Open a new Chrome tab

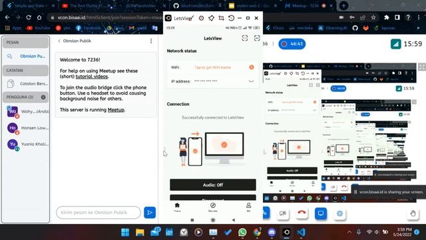point(343,6)
